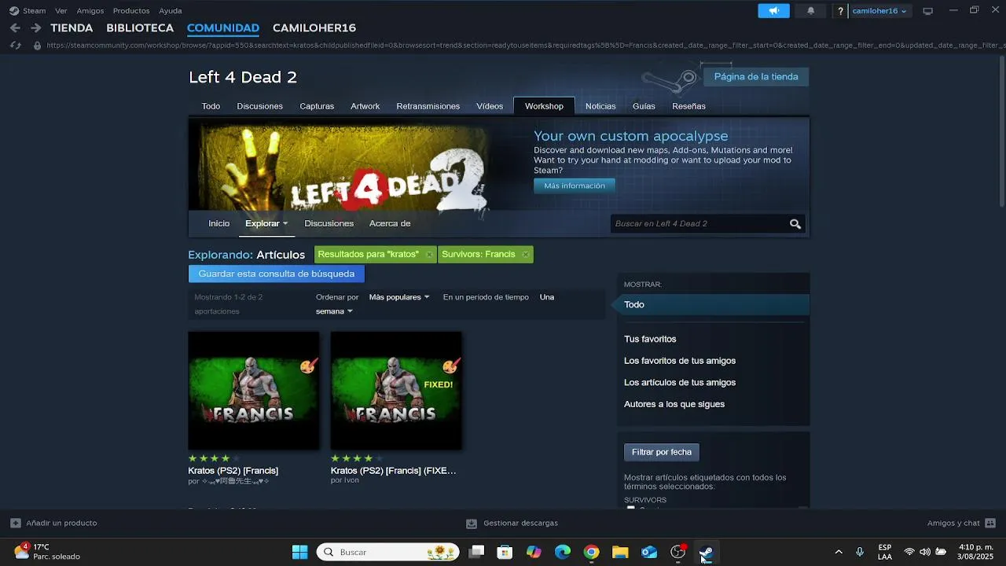Viewport: 1006px width, 566px height.
Task: Go to the TIENDA section
Action: (x=72, y=28)
